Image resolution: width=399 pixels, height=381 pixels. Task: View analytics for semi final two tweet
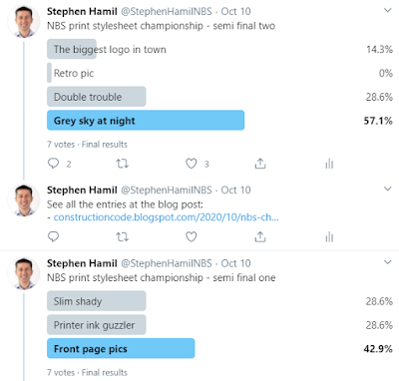[x=329, y=164]
